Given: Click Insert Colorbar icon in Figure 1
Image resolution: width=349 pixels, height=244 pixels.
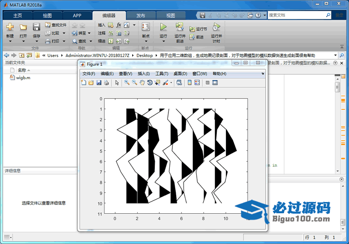Looking at the screenshot, I should pos(189,83).
